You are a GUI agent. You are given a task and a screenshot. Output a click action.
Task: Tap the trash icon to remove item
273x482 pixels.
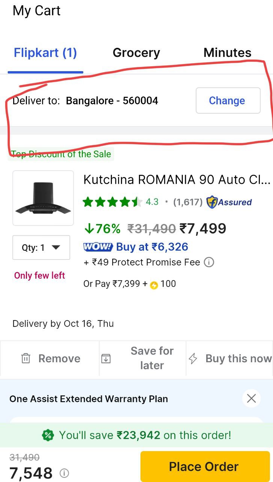[x=26, y=358]
